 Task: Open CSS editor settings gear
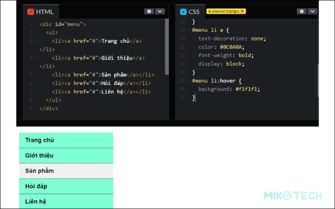click(x=302, y=11)
